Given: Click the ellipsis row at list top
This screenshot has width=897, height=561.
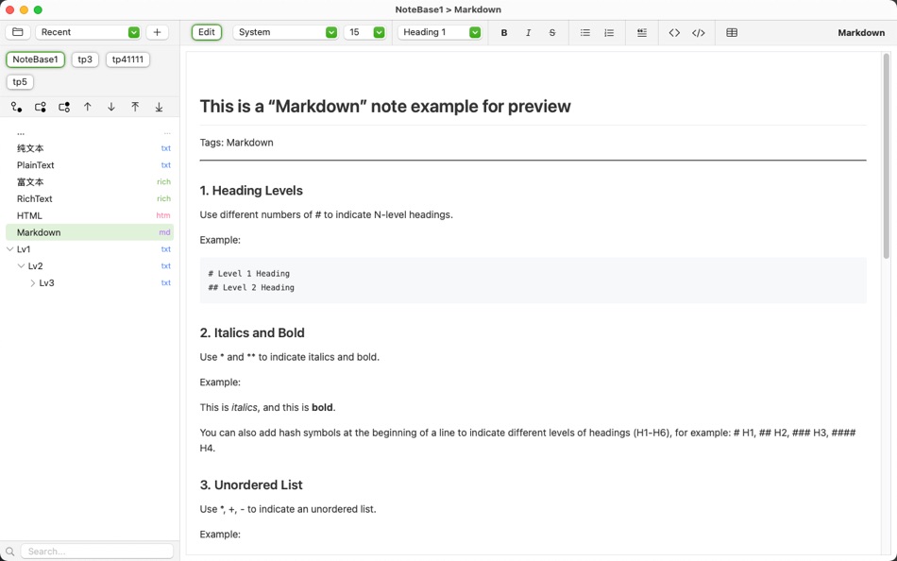Looking at the screenshot, I should pyautogui.click(x=90, y=133).
